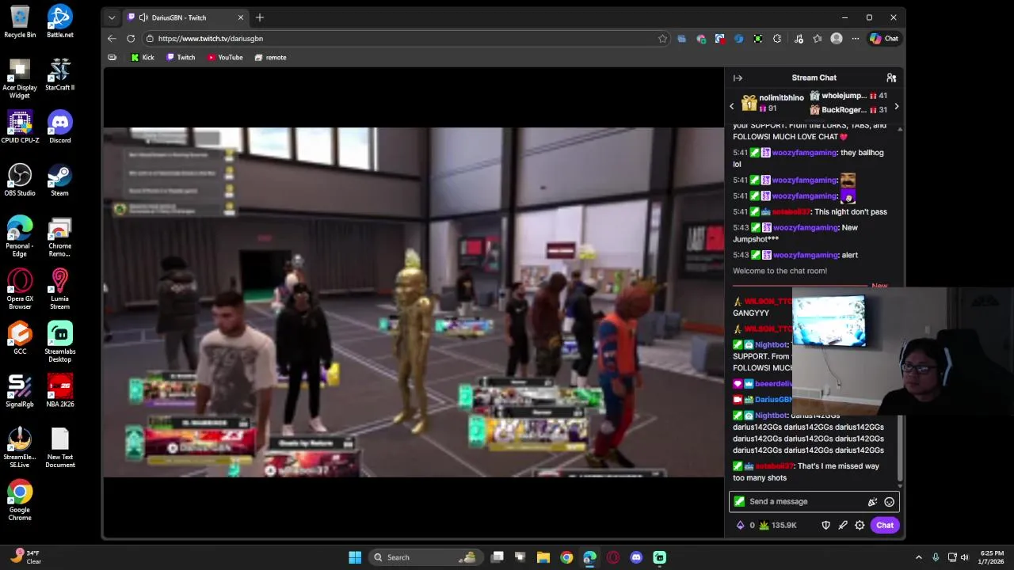Open woozyfamgaming username in 'they ballhog' message
Viewport: 1014px width, 570px height.
click(804, 153)
